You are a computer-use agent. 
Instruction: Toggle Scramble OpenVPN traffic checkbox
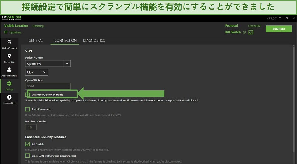(28, 94)
